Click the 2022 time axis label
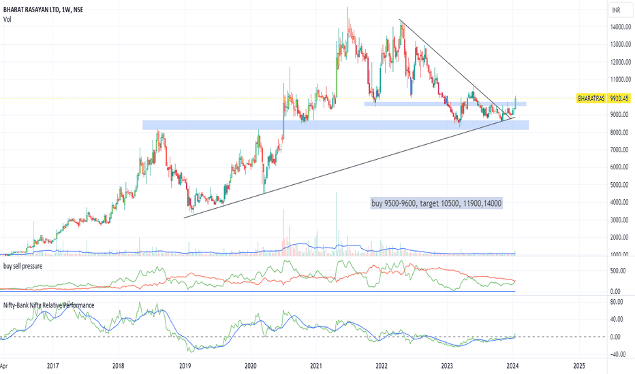The width and height of the screenshot is (635, 374). tap(382, 367)
